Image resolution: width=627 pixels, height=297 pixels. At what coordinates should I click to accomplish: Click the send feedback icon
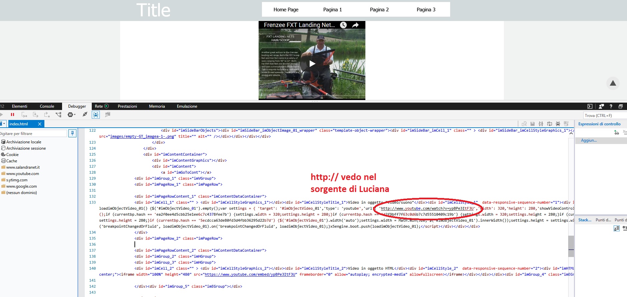601,106
